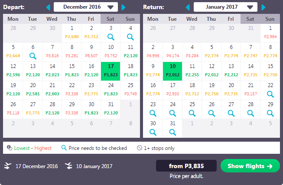Select January 12 return at P2,012
283x185 pixels.
211,71
